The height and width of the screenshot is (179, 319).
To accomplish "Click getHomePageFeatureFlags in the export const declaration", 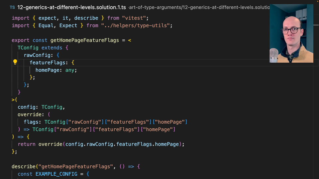I will click(x=84, y=40).
